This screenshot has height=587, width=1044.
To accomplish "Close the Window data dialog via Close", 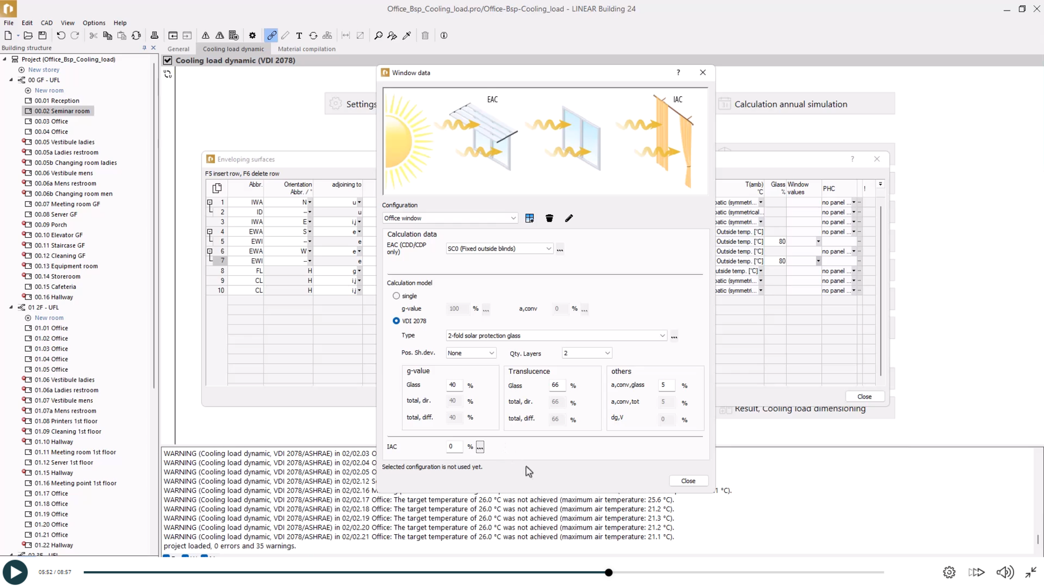I will [688, 481].
